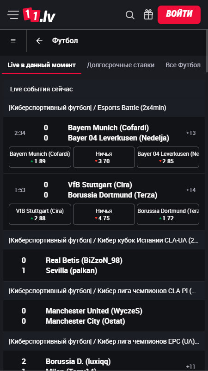Bet on Bayern Munich (Cofardi) at 1.89
This screenshot has height=371, width=208.
click(40, 157)
